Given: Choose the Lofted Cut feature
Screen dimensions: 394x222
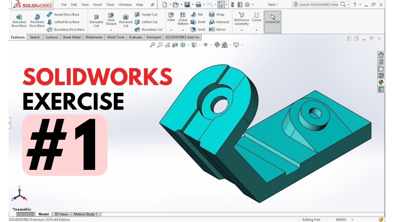Looking at the screenshot, I should 147,22.
